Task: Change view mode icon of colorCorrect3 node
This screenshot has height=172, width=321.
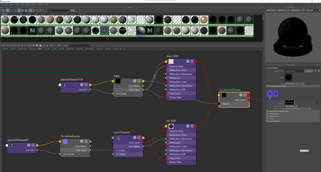Action: tap(139, 137)
